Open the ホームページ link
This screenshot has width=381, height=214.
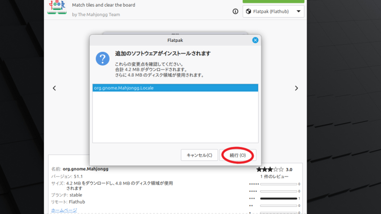pyautogui.click(x=64, y=210)
